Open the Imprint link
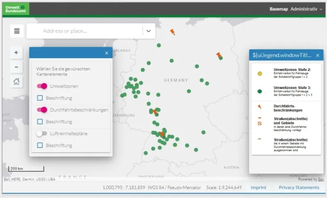This screenshot has width=327, height=198. tap(258, 188)
